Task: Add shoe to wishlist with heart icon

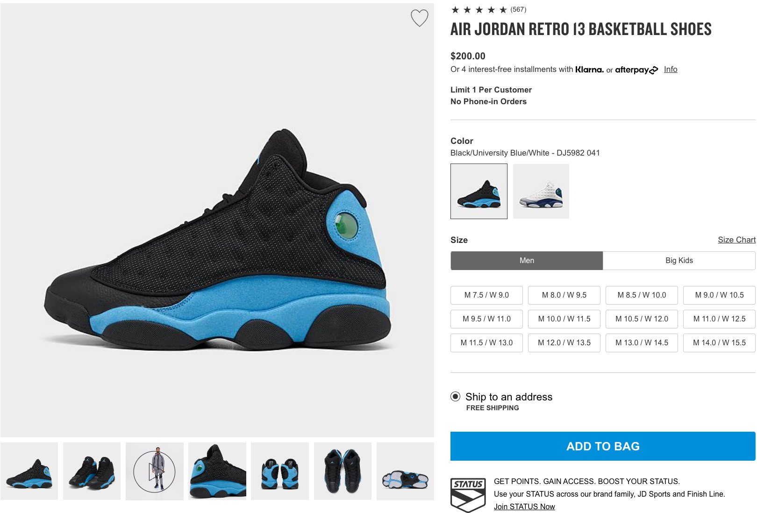Action: click(419, 18)
